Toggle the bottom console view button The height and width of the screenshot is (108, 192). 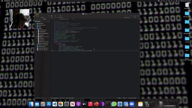click(x=135, y=16)
